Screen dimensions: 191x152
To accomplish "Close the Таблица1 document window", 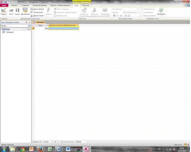I will point(188,22).
